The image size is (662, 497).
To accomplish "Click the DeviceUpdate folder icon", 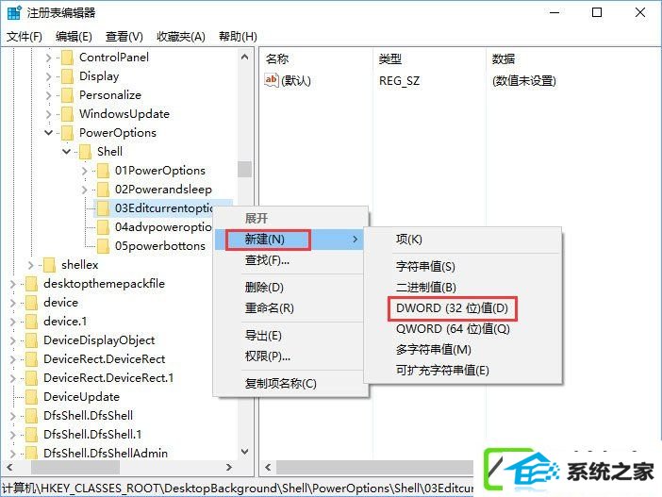I will pyautogui.click(x=31, y=397).
